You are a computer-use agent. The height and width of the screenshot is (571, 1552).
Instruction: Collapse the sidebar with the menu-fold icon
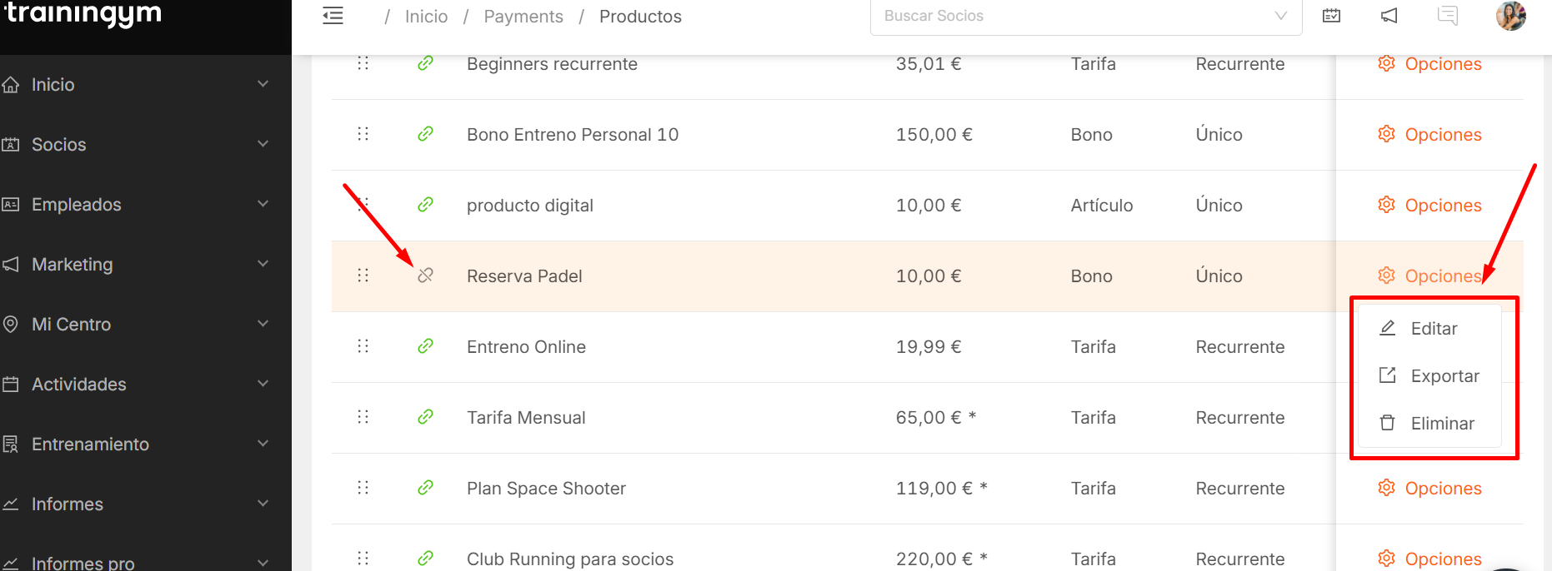coord(333,16)
